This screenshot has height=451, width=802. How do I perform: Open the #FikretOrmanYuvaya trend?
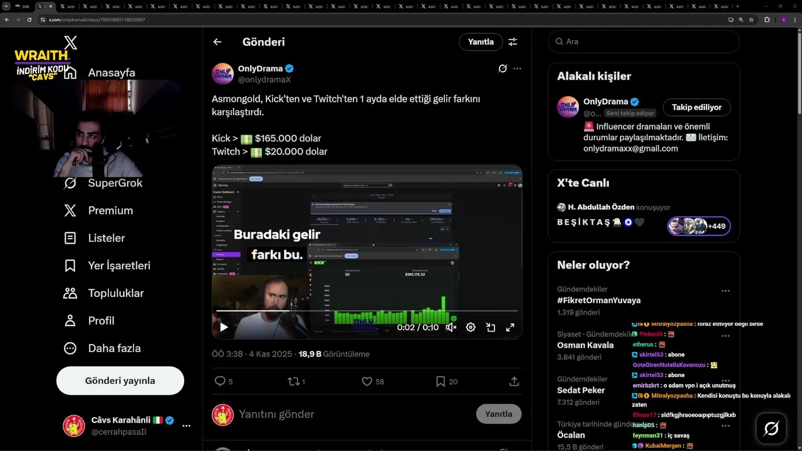599,300
